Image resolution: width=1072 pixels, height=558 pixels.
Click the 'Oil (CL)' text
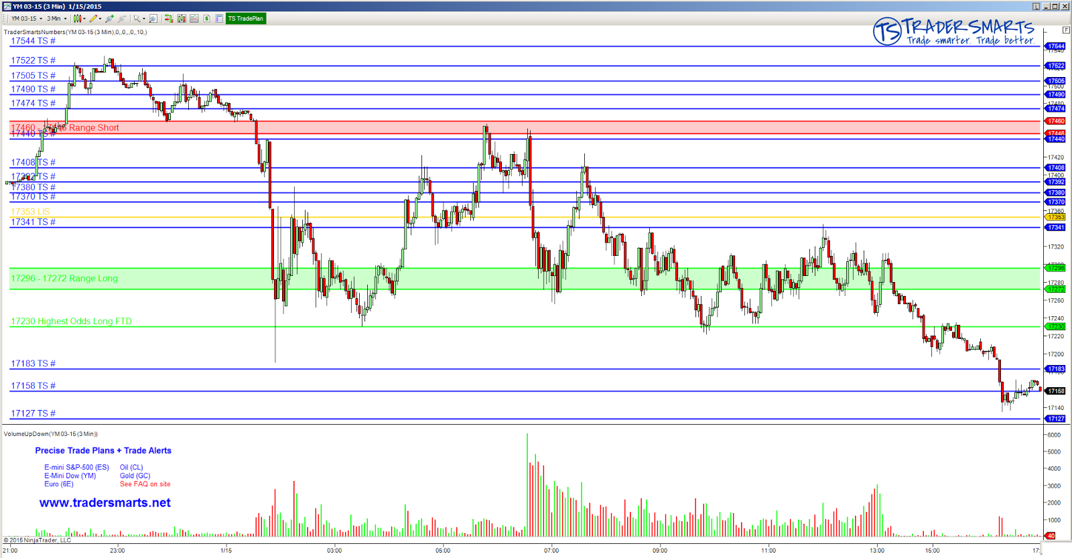(131, 468)
